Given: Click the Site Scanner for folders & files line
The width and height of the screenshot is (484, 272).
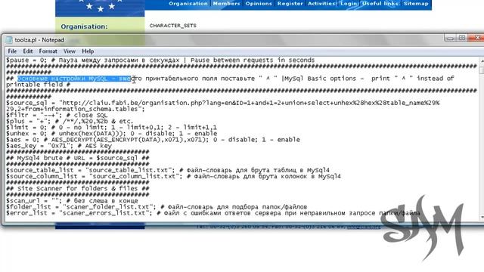Looking at the screenshot, I should tap(77, 188).
